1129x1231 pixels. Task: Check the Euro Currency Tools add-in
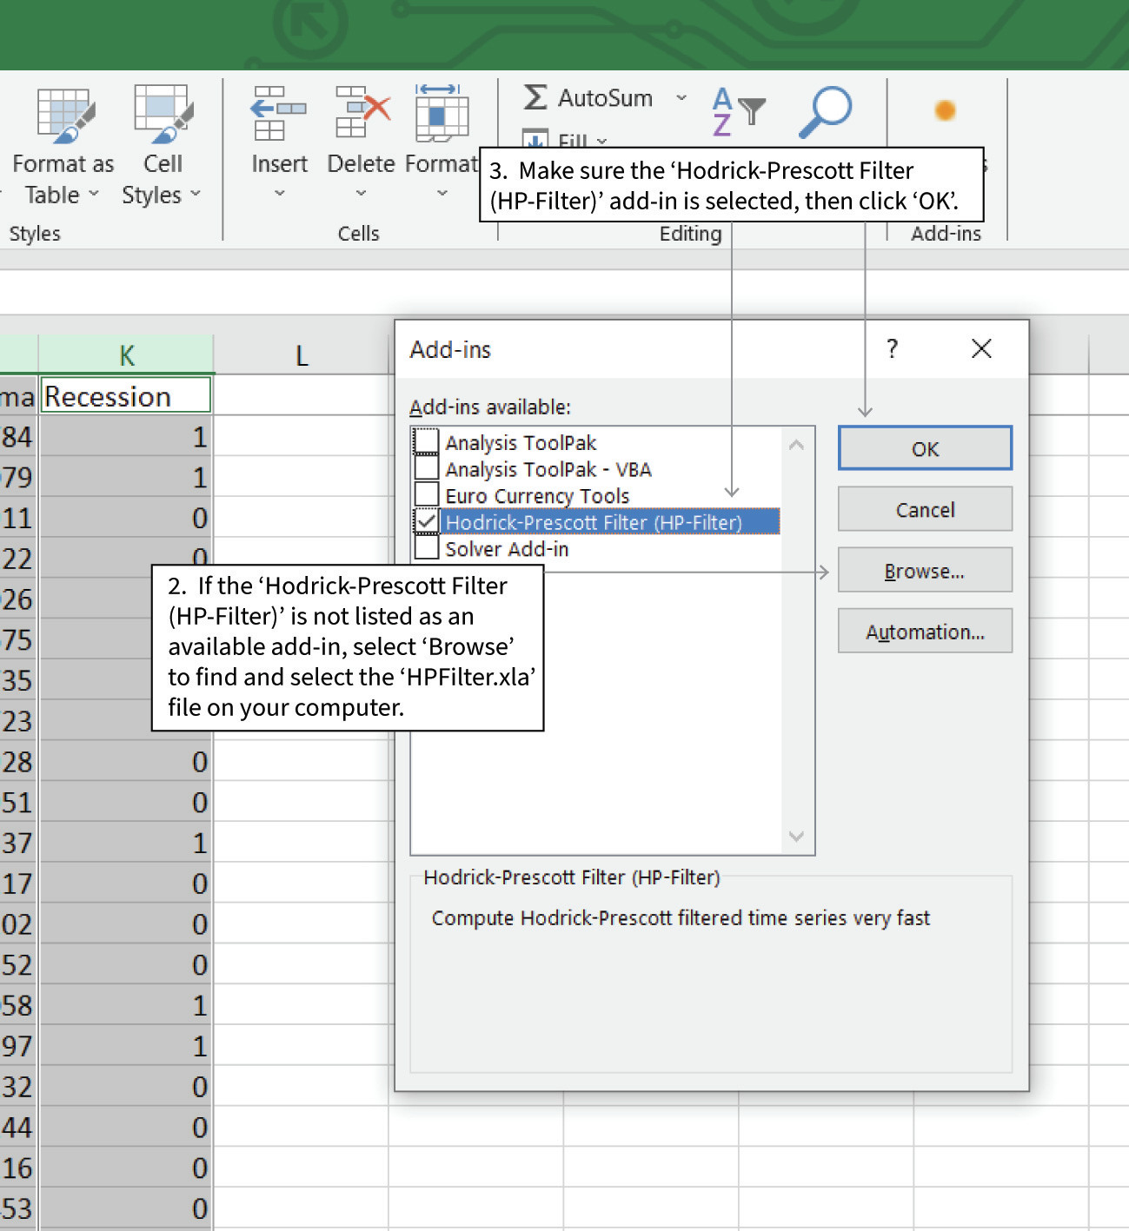pyautogui.click(x=425, y=494)
